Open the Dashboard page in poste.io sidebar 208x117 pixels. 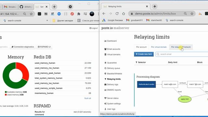pos(110,41)
